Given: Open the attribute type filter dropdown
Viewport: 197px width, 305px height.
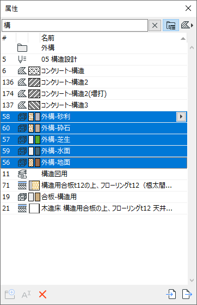Looking at the screenshot, I should [x=187, y=25].
